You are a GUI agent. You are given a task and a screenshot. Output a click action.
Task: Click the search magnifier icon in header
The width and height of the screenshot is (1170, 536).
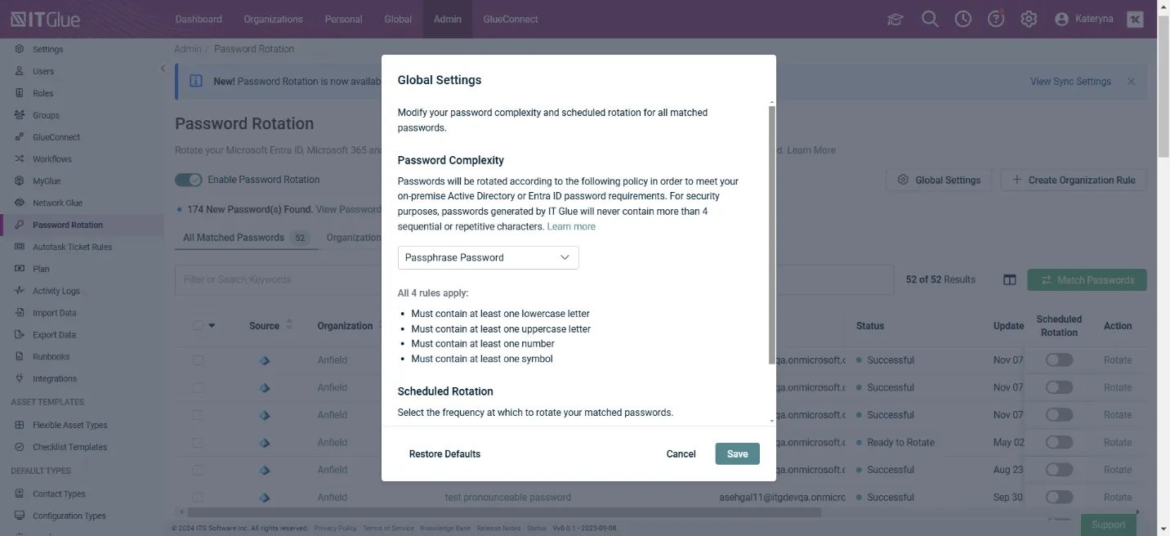930,19
